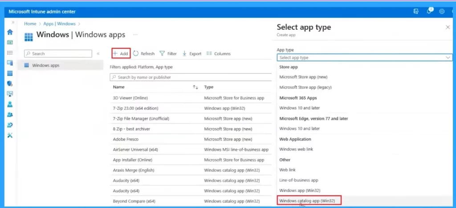Choose Microsoft Store app (legacy)

[x=305, y=87]
